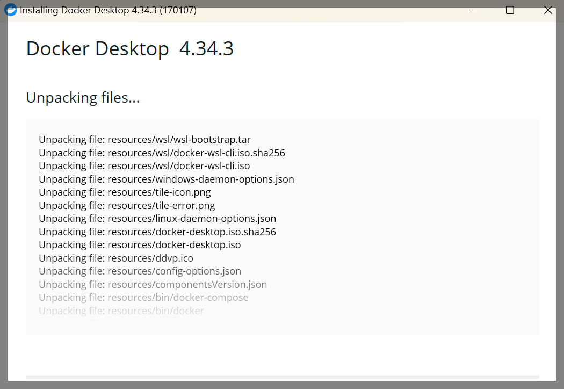Select the tile-icon.png log line
Image resolution: width=564 pixels, height=389 pixels.
125,192
